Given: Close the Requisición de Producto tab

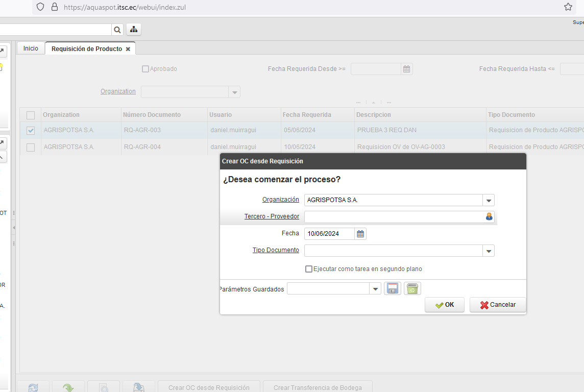Looking at the screenshot, I should click(128, 49).
